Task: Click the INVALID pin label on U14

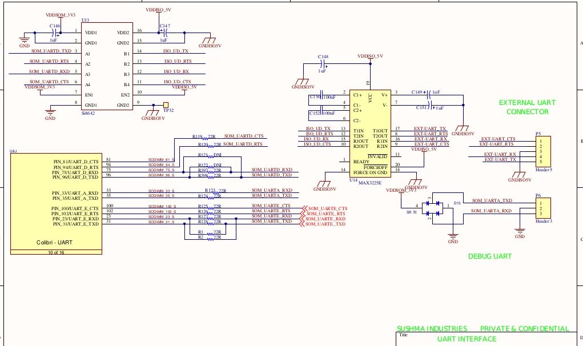Action: pos(377,157)
